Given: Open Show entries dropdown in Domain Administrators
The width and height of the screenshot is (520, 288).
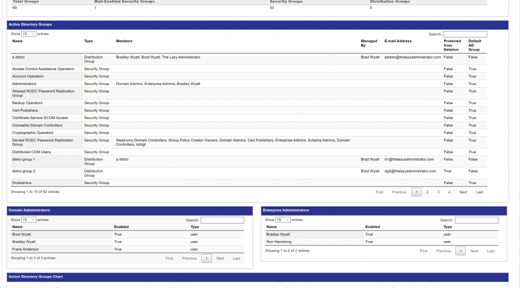Looking at the screenshot, I should click(x=29, y=220).
